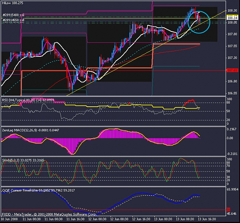240x223 pixels.
Task: Click the MACD scale value -0.3101
Action: tap(232, 154)
